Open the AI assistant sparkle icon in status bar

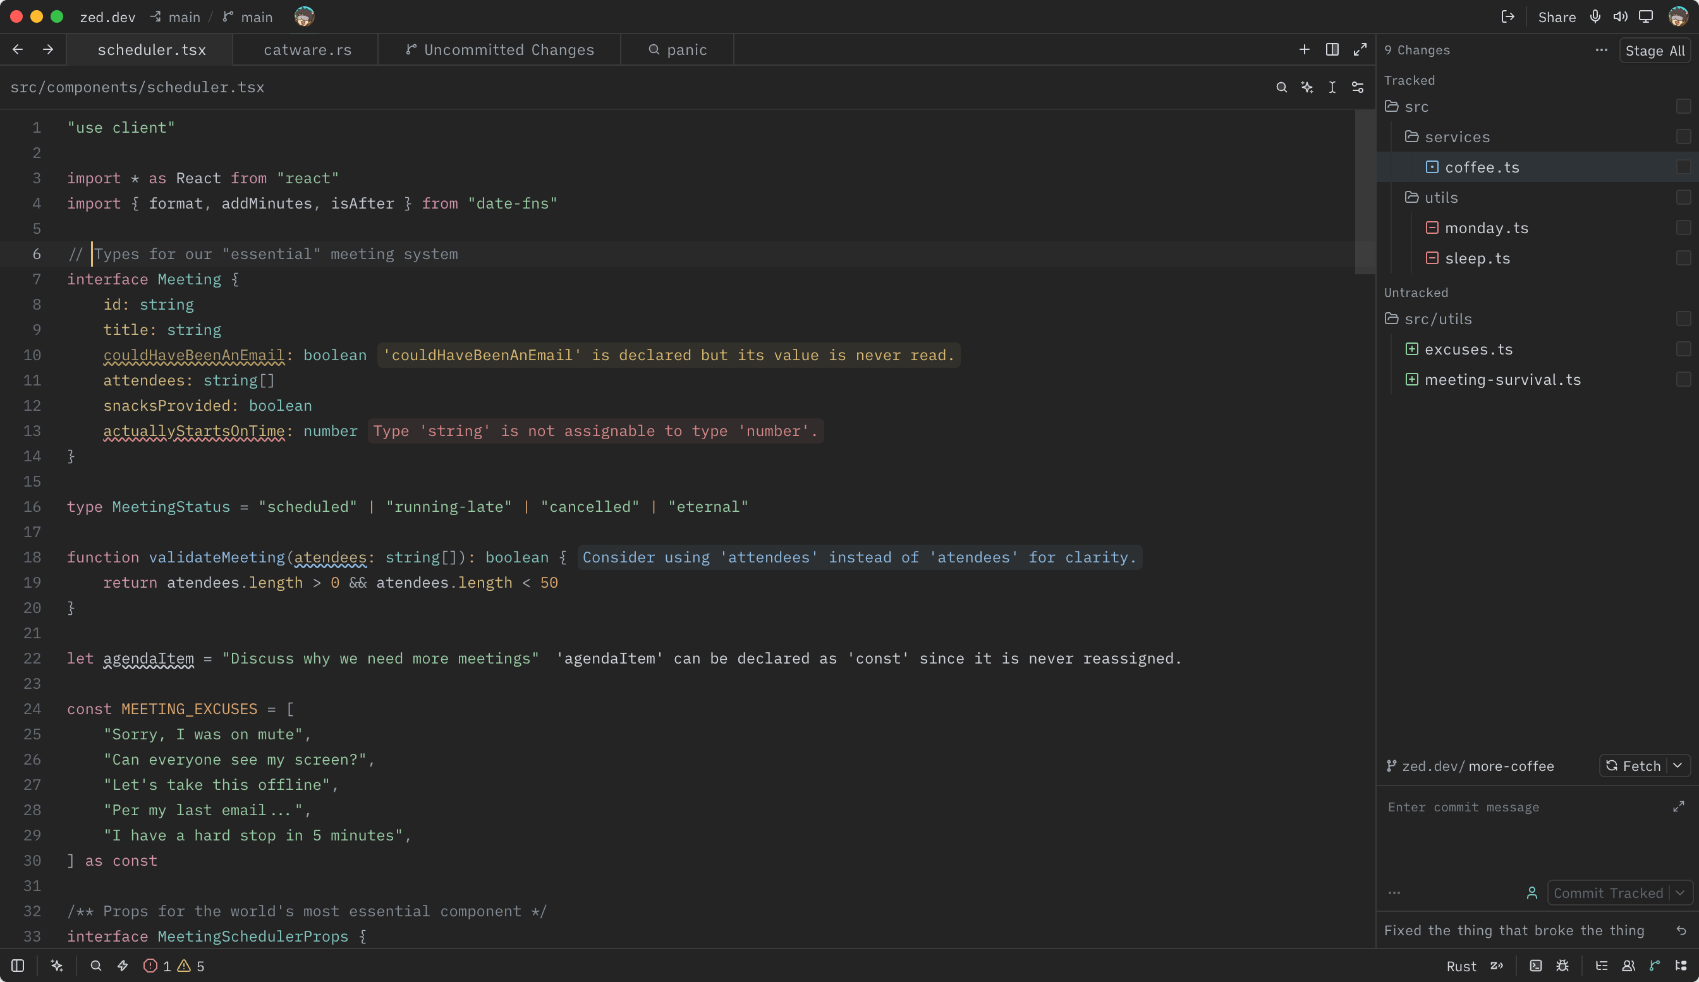[58, 965]
